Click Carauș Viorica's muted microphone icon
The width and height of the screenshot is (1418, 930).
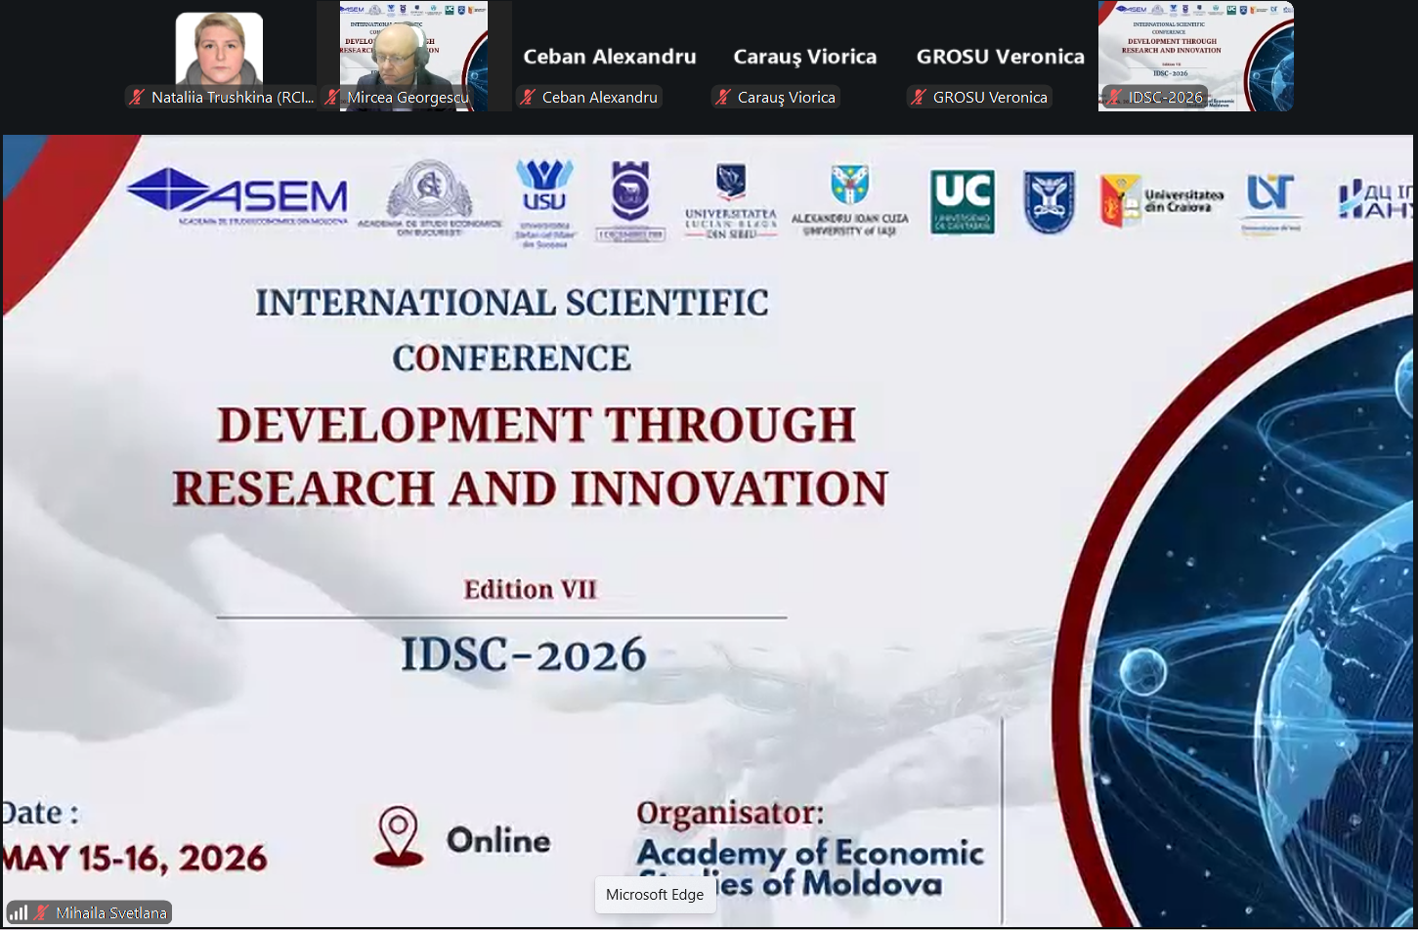(x=723, y=97)
